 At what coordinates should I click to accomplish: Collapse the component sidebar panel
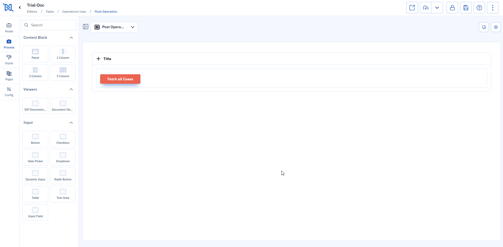pos(86,27)
